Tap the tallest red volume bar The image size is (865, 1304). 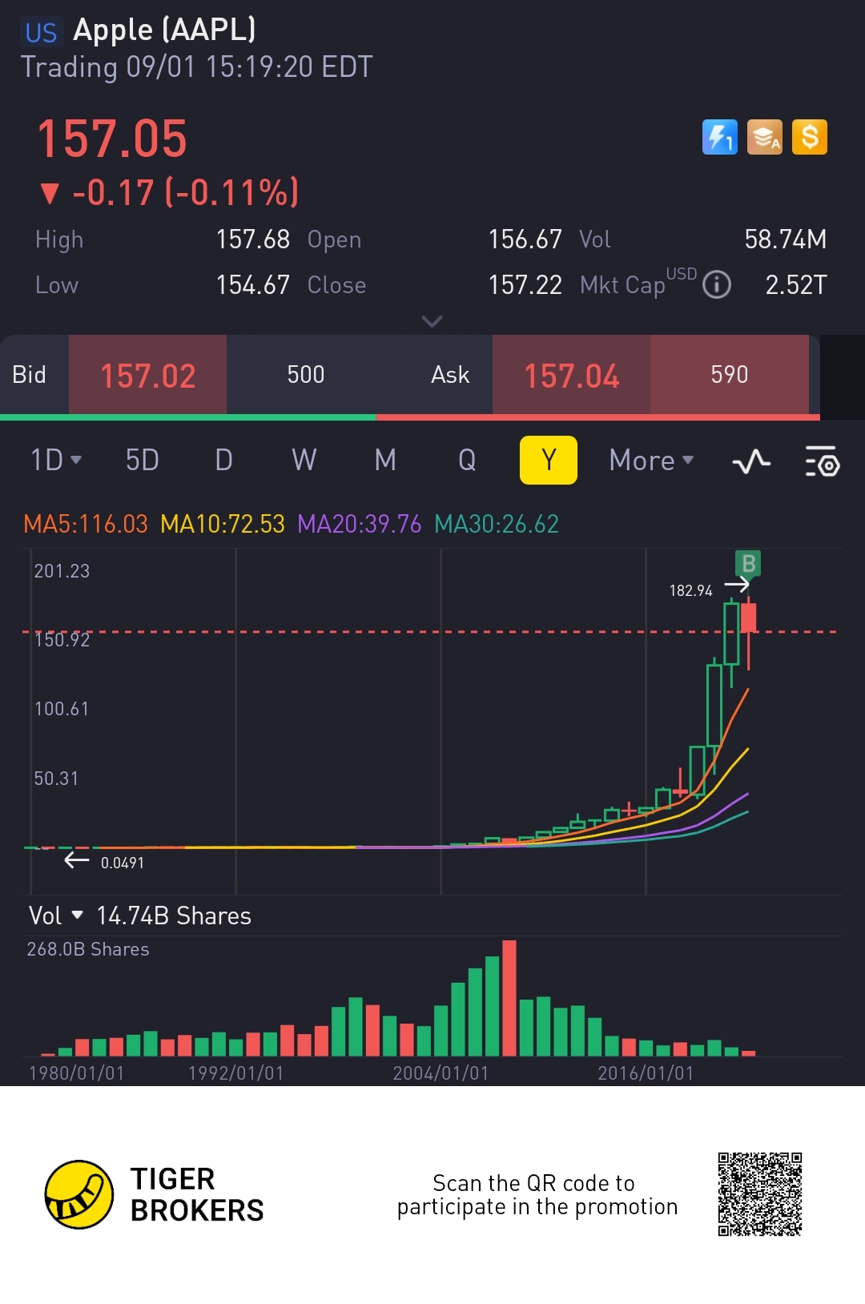509,998
